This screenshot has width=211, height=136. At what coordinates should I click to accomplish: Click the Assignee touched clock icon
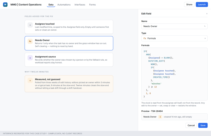coord(30,25)
